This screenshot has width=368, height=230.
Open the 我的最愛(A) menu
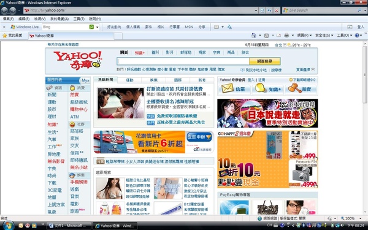pos(59,19)
